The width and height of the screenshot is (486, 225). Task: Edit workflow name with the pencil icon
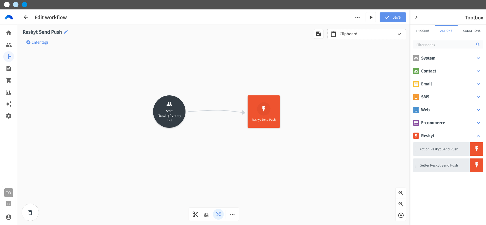click(x=66, y=32)
